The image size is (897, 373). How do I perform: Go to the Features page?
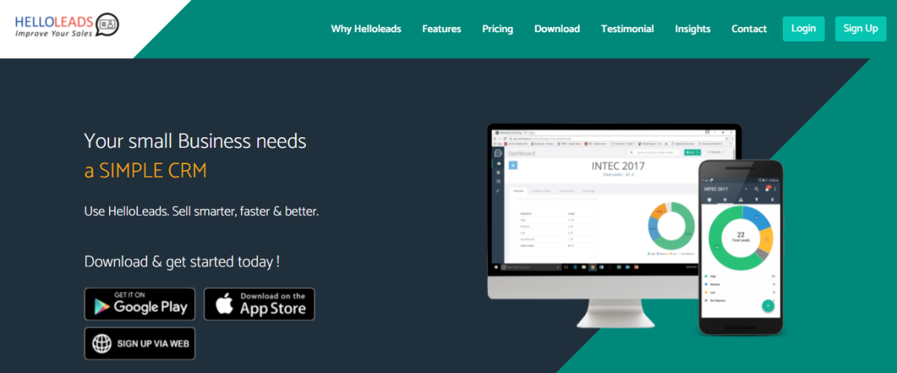[x=442, y=29]
